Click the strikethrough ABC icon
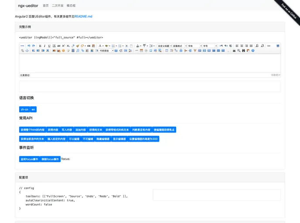 point(59,46)
